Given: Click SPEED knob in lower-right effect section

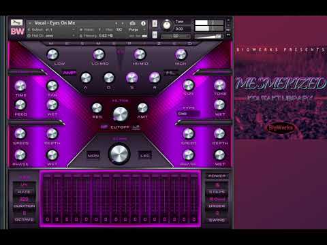Looking at the screenshot, I should tap(189, 133).
